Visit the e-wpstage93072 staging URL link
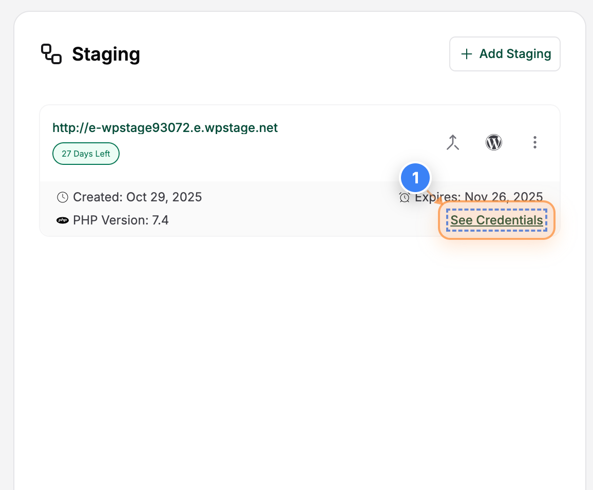The height and width of the screenshot is (490, 593). 165,127
